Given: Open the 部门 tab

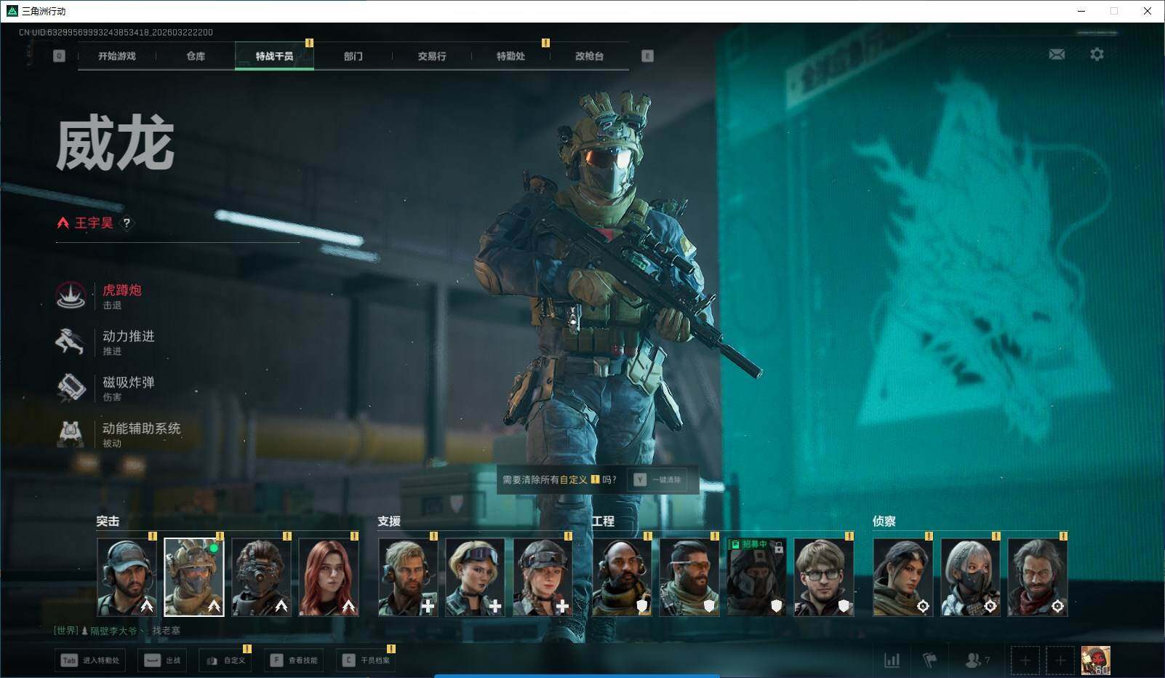Looking at the screenshot, I should point(353,56).
